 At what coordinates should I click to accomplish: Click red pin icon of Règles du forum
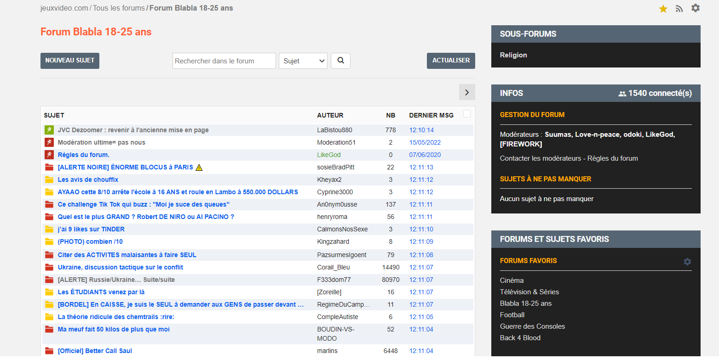coord(49,155)
